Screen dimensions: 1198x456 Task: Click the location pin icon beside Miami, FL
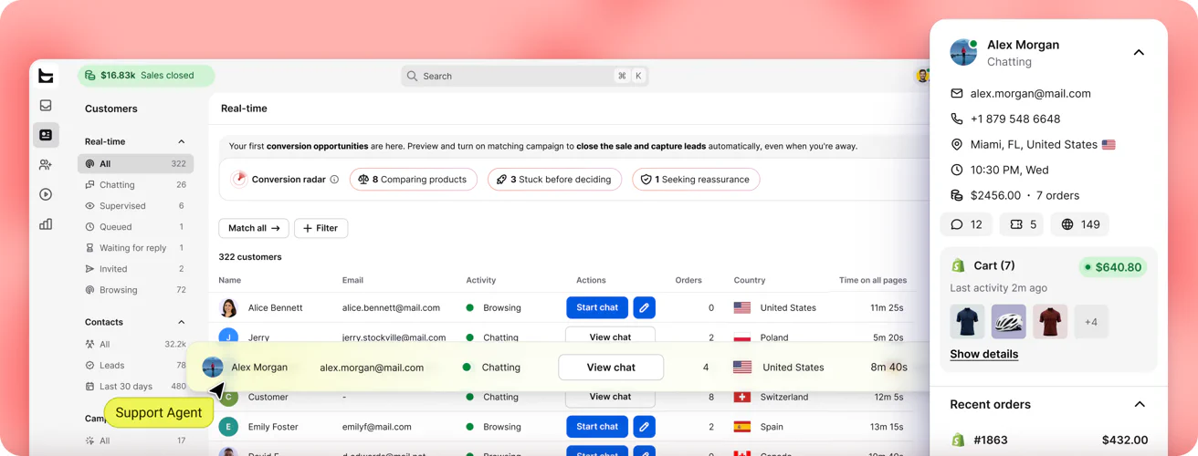(957, 144)
